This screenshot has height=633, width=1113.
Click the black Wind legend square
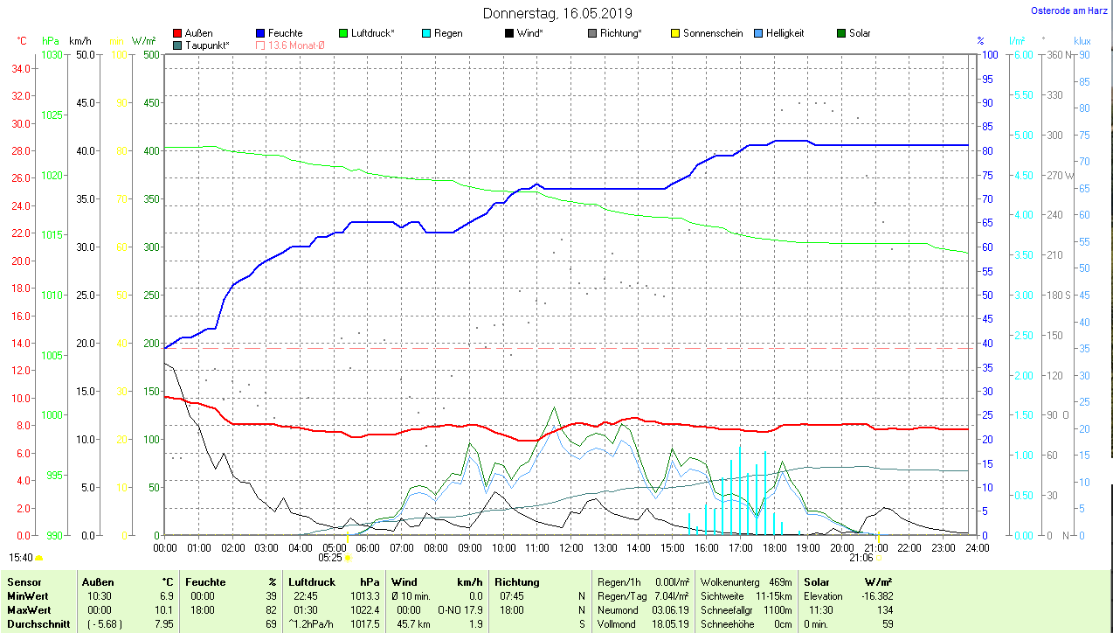pyautogui.click(x=509, y=33)
